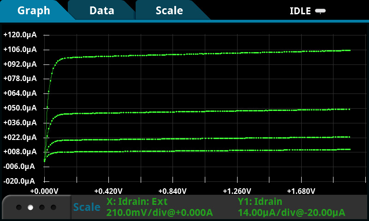Screen dimensions: 369x221
Task: Select the trace leveling near +022.0µA
Action: point(208,138)
